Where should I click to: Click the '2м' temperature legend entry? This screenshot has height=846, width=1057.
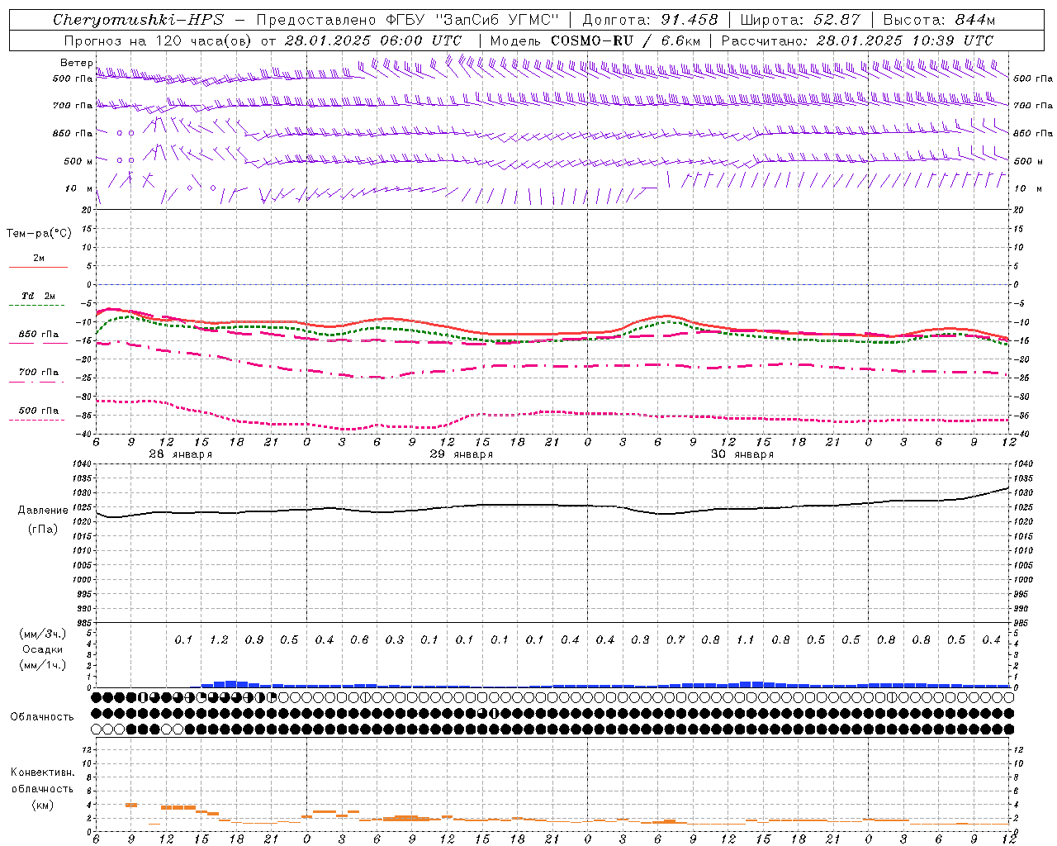[39, 259]
